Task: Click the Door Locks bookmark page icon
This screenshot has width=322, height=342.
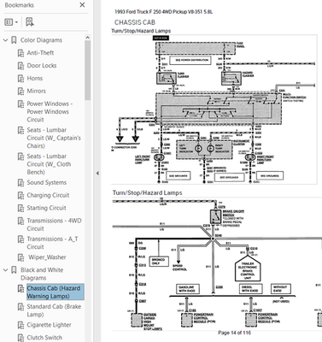Action: click(20, 66)
